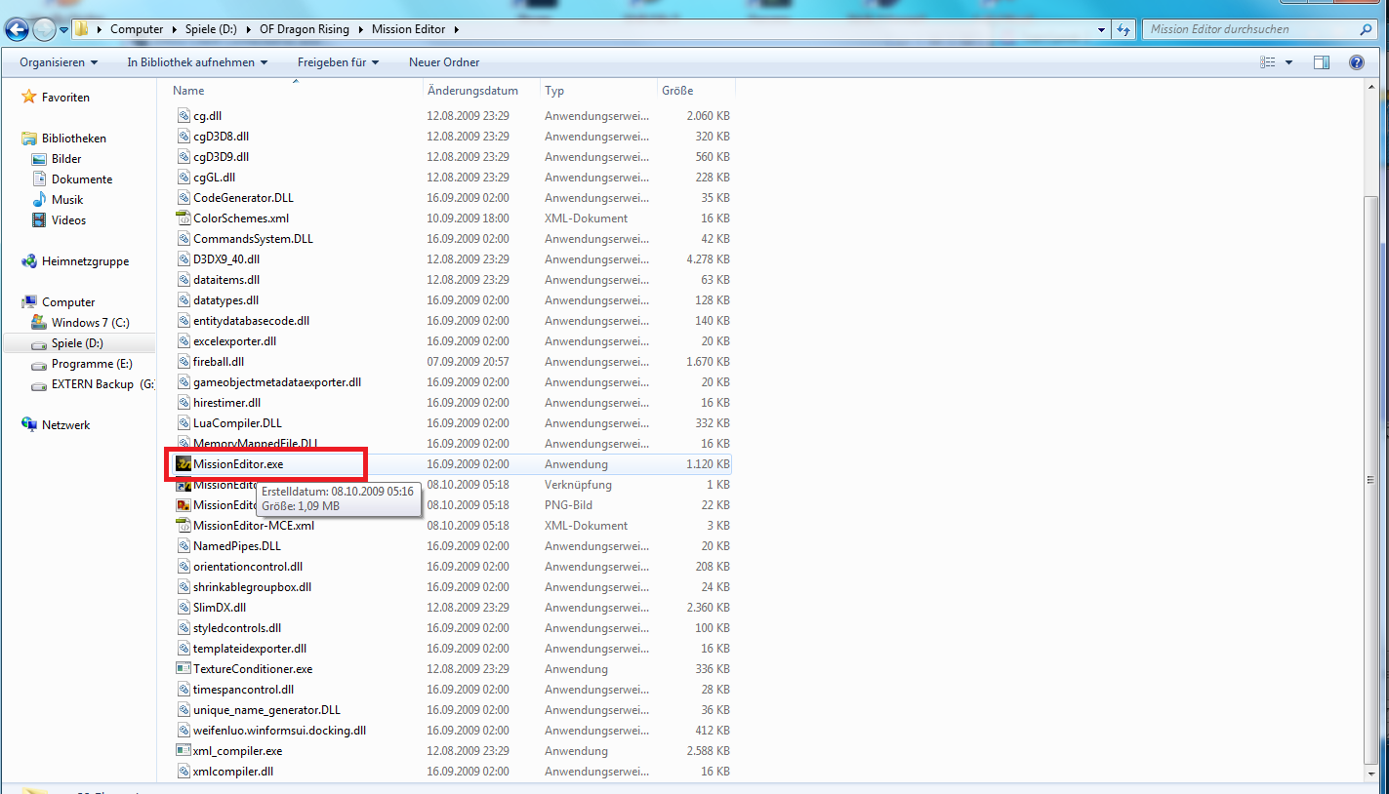Open the Help question mark icon

pos(1356,62)
